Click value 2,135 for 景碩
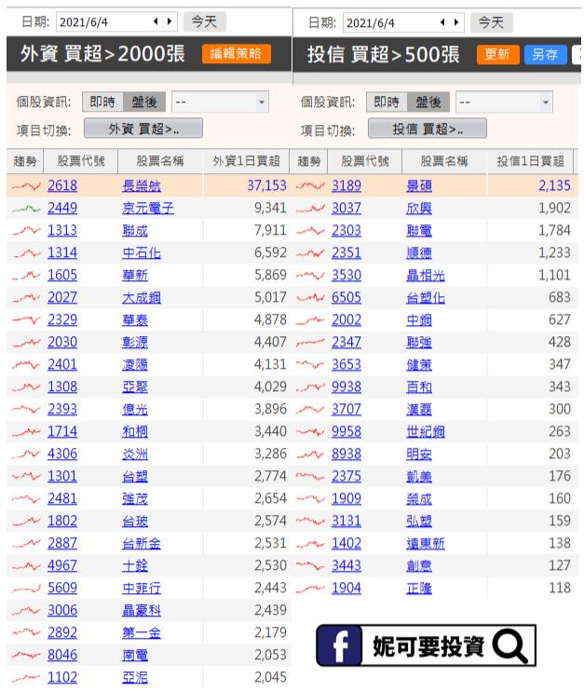This screenshot has height=691, width=584. 554,186
